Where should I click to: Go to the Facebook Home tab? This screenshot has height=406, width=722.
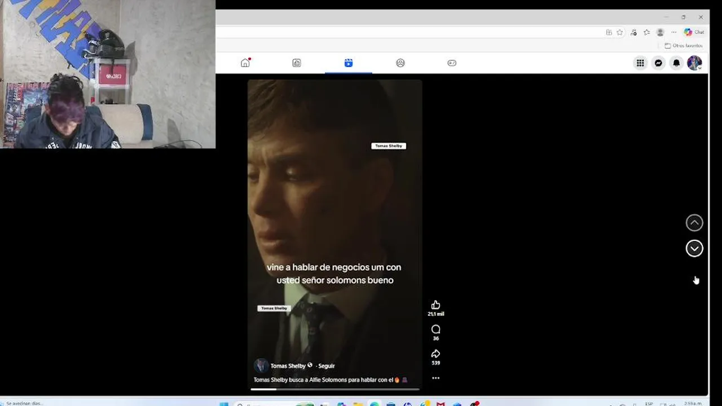coord(245,63)
